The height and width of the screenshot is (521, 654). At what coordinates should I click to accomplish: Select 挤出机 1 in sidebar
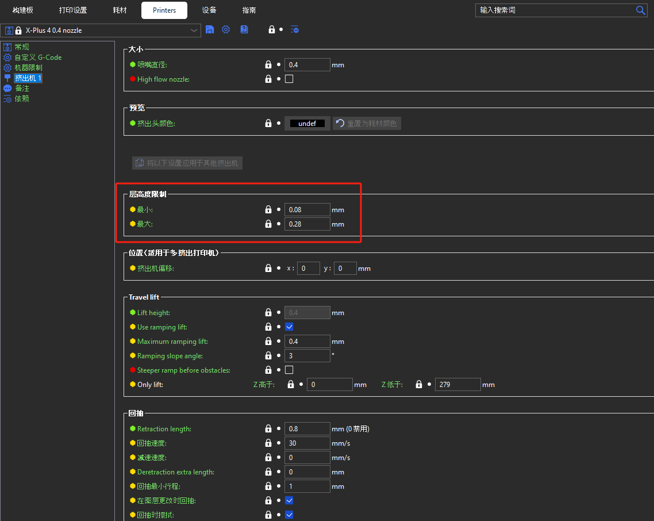pyautogui.click(x=28, y=78)
